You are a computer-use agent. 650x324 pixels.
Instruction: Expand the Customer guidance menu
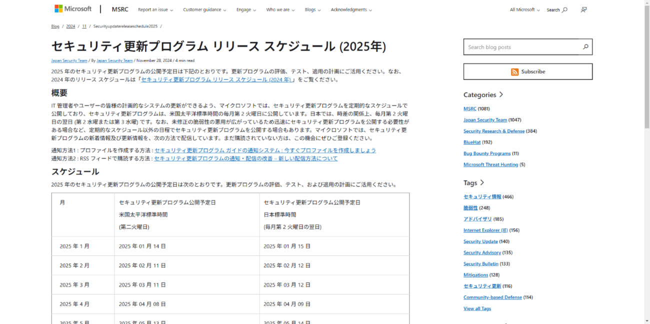(204, 9)
